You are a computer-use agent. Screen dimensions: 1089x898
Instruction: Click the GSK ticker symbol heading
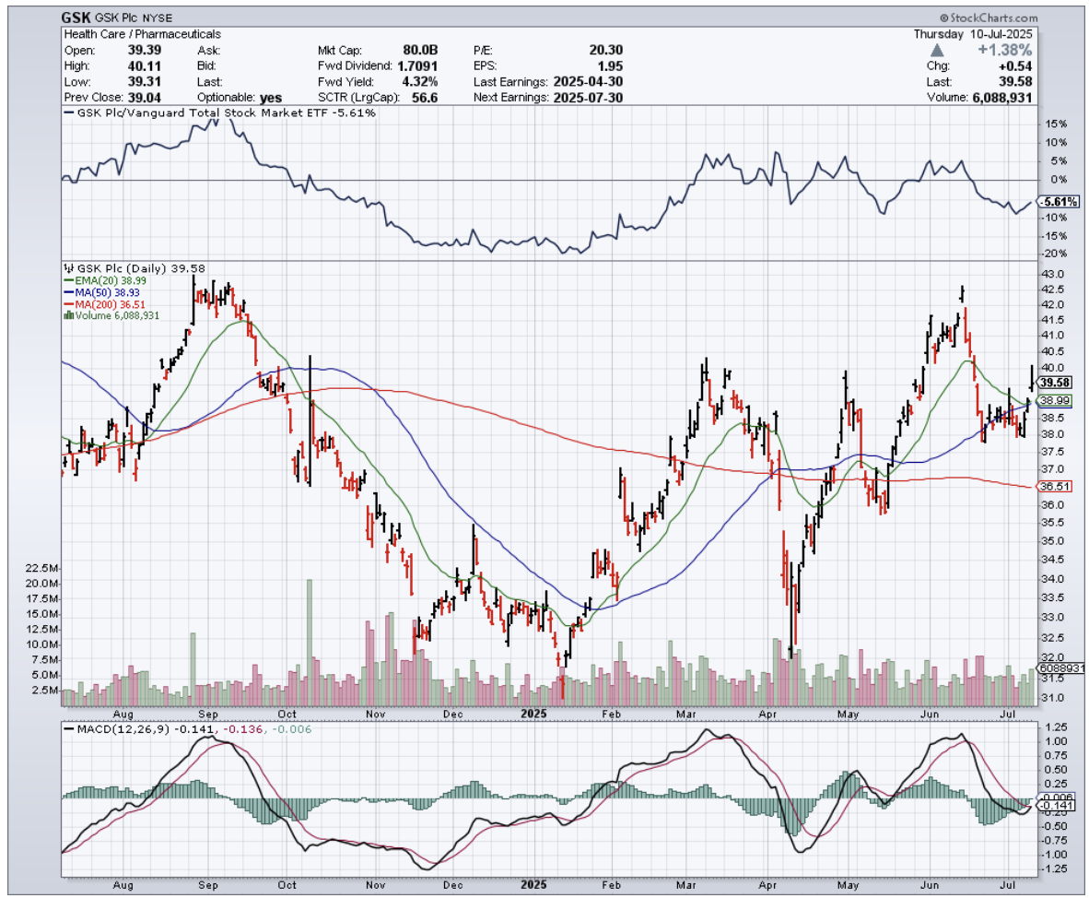(x=76, y=18)
